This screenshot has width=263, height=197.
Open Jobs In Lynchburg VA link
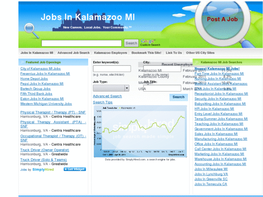tap(211, 174)
